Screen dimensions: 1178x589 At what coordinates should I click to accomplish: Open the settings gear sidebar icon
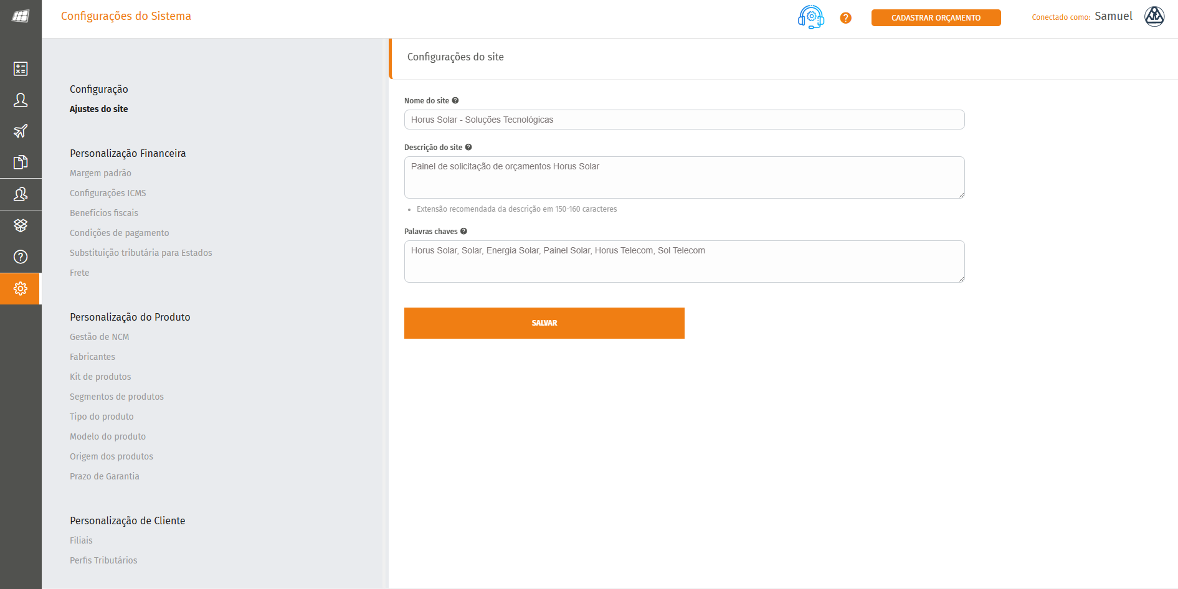(21, 288)
